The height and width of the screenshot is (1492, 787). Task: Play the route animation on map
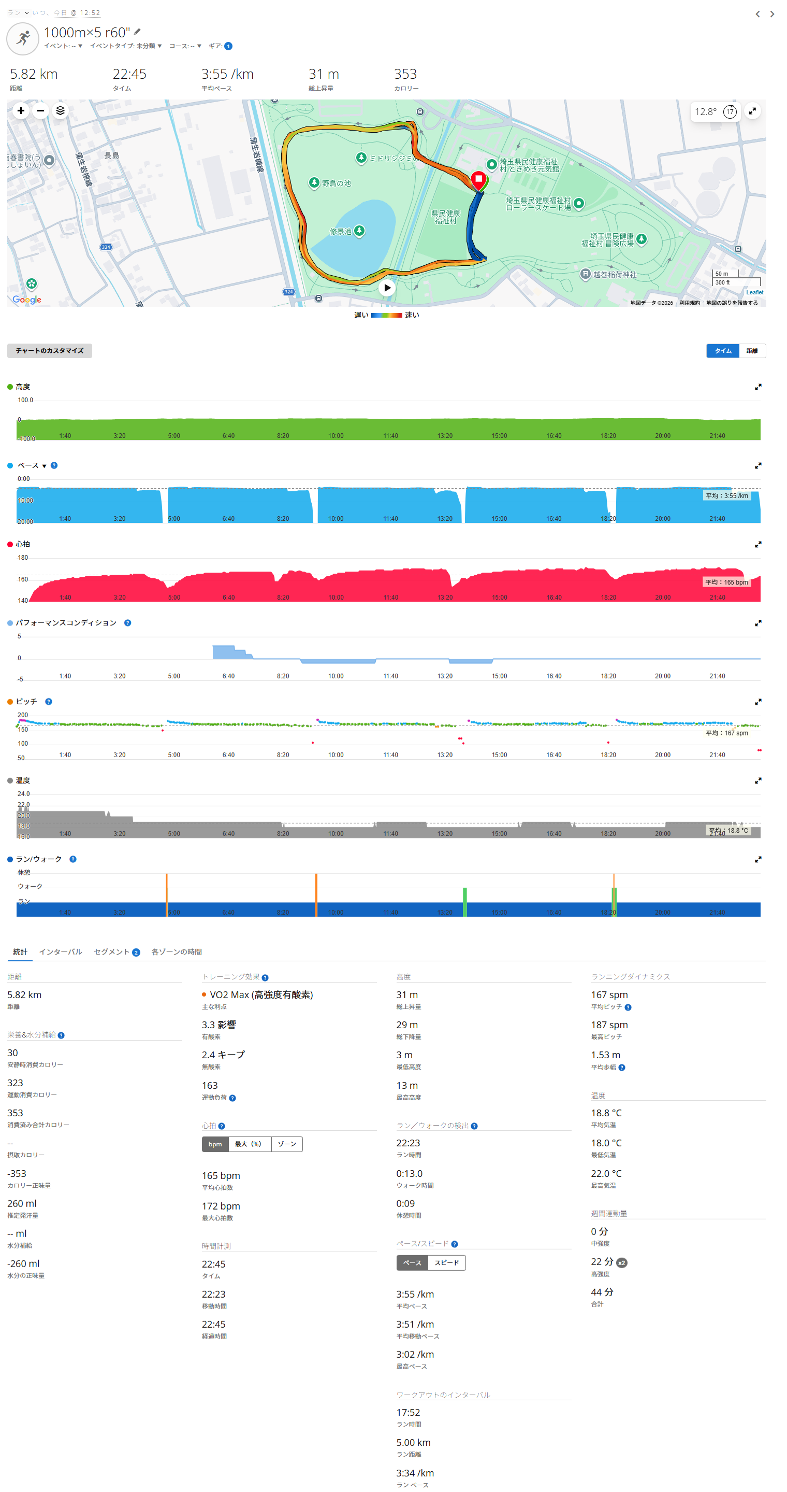click(387, 288)
